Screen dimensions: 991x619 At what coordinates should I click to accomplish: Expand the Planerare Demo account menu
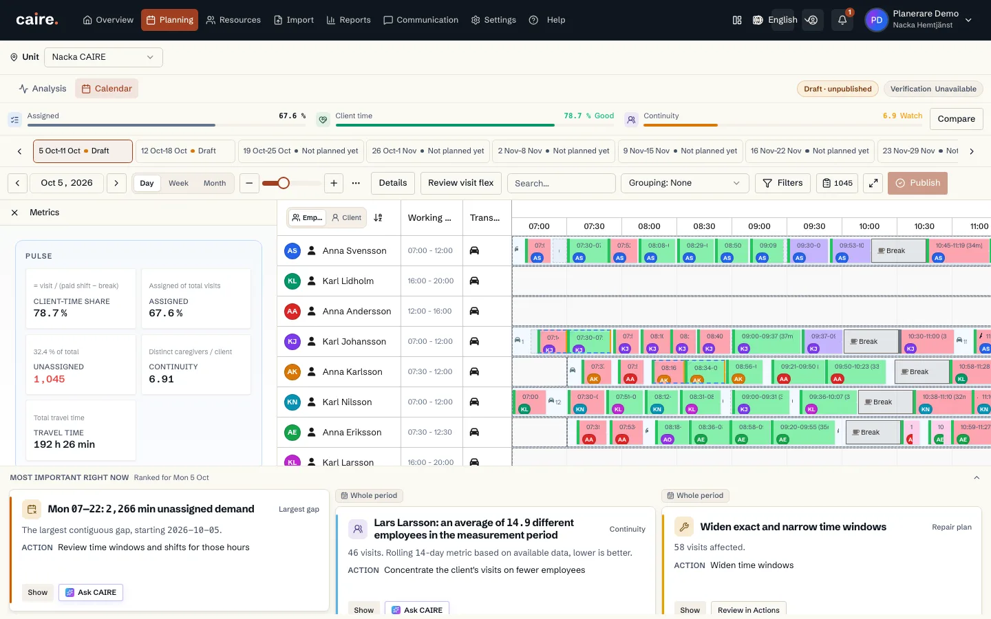pyautogui.click(x=968, y=20)
